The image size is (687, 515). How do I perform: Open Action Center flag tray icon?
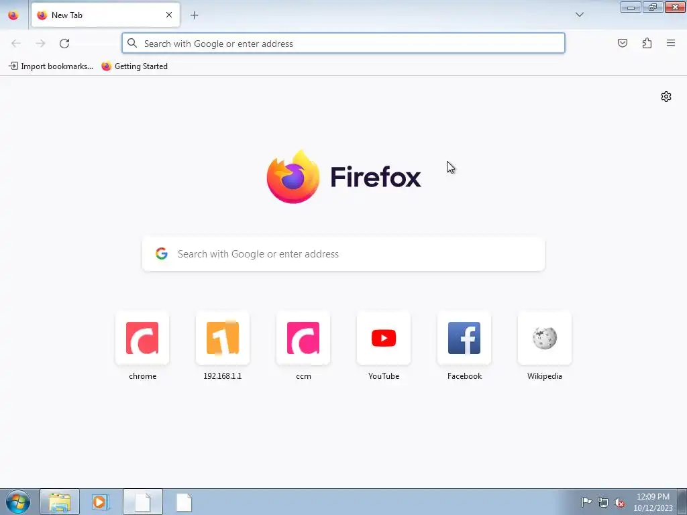point(586,502)
